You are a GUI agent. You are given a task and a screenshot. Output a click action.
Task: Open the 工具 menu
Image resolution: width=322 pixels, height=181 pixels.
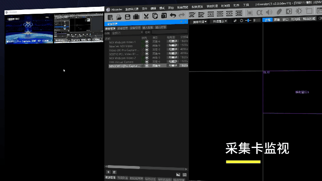(x=246, y=5)
